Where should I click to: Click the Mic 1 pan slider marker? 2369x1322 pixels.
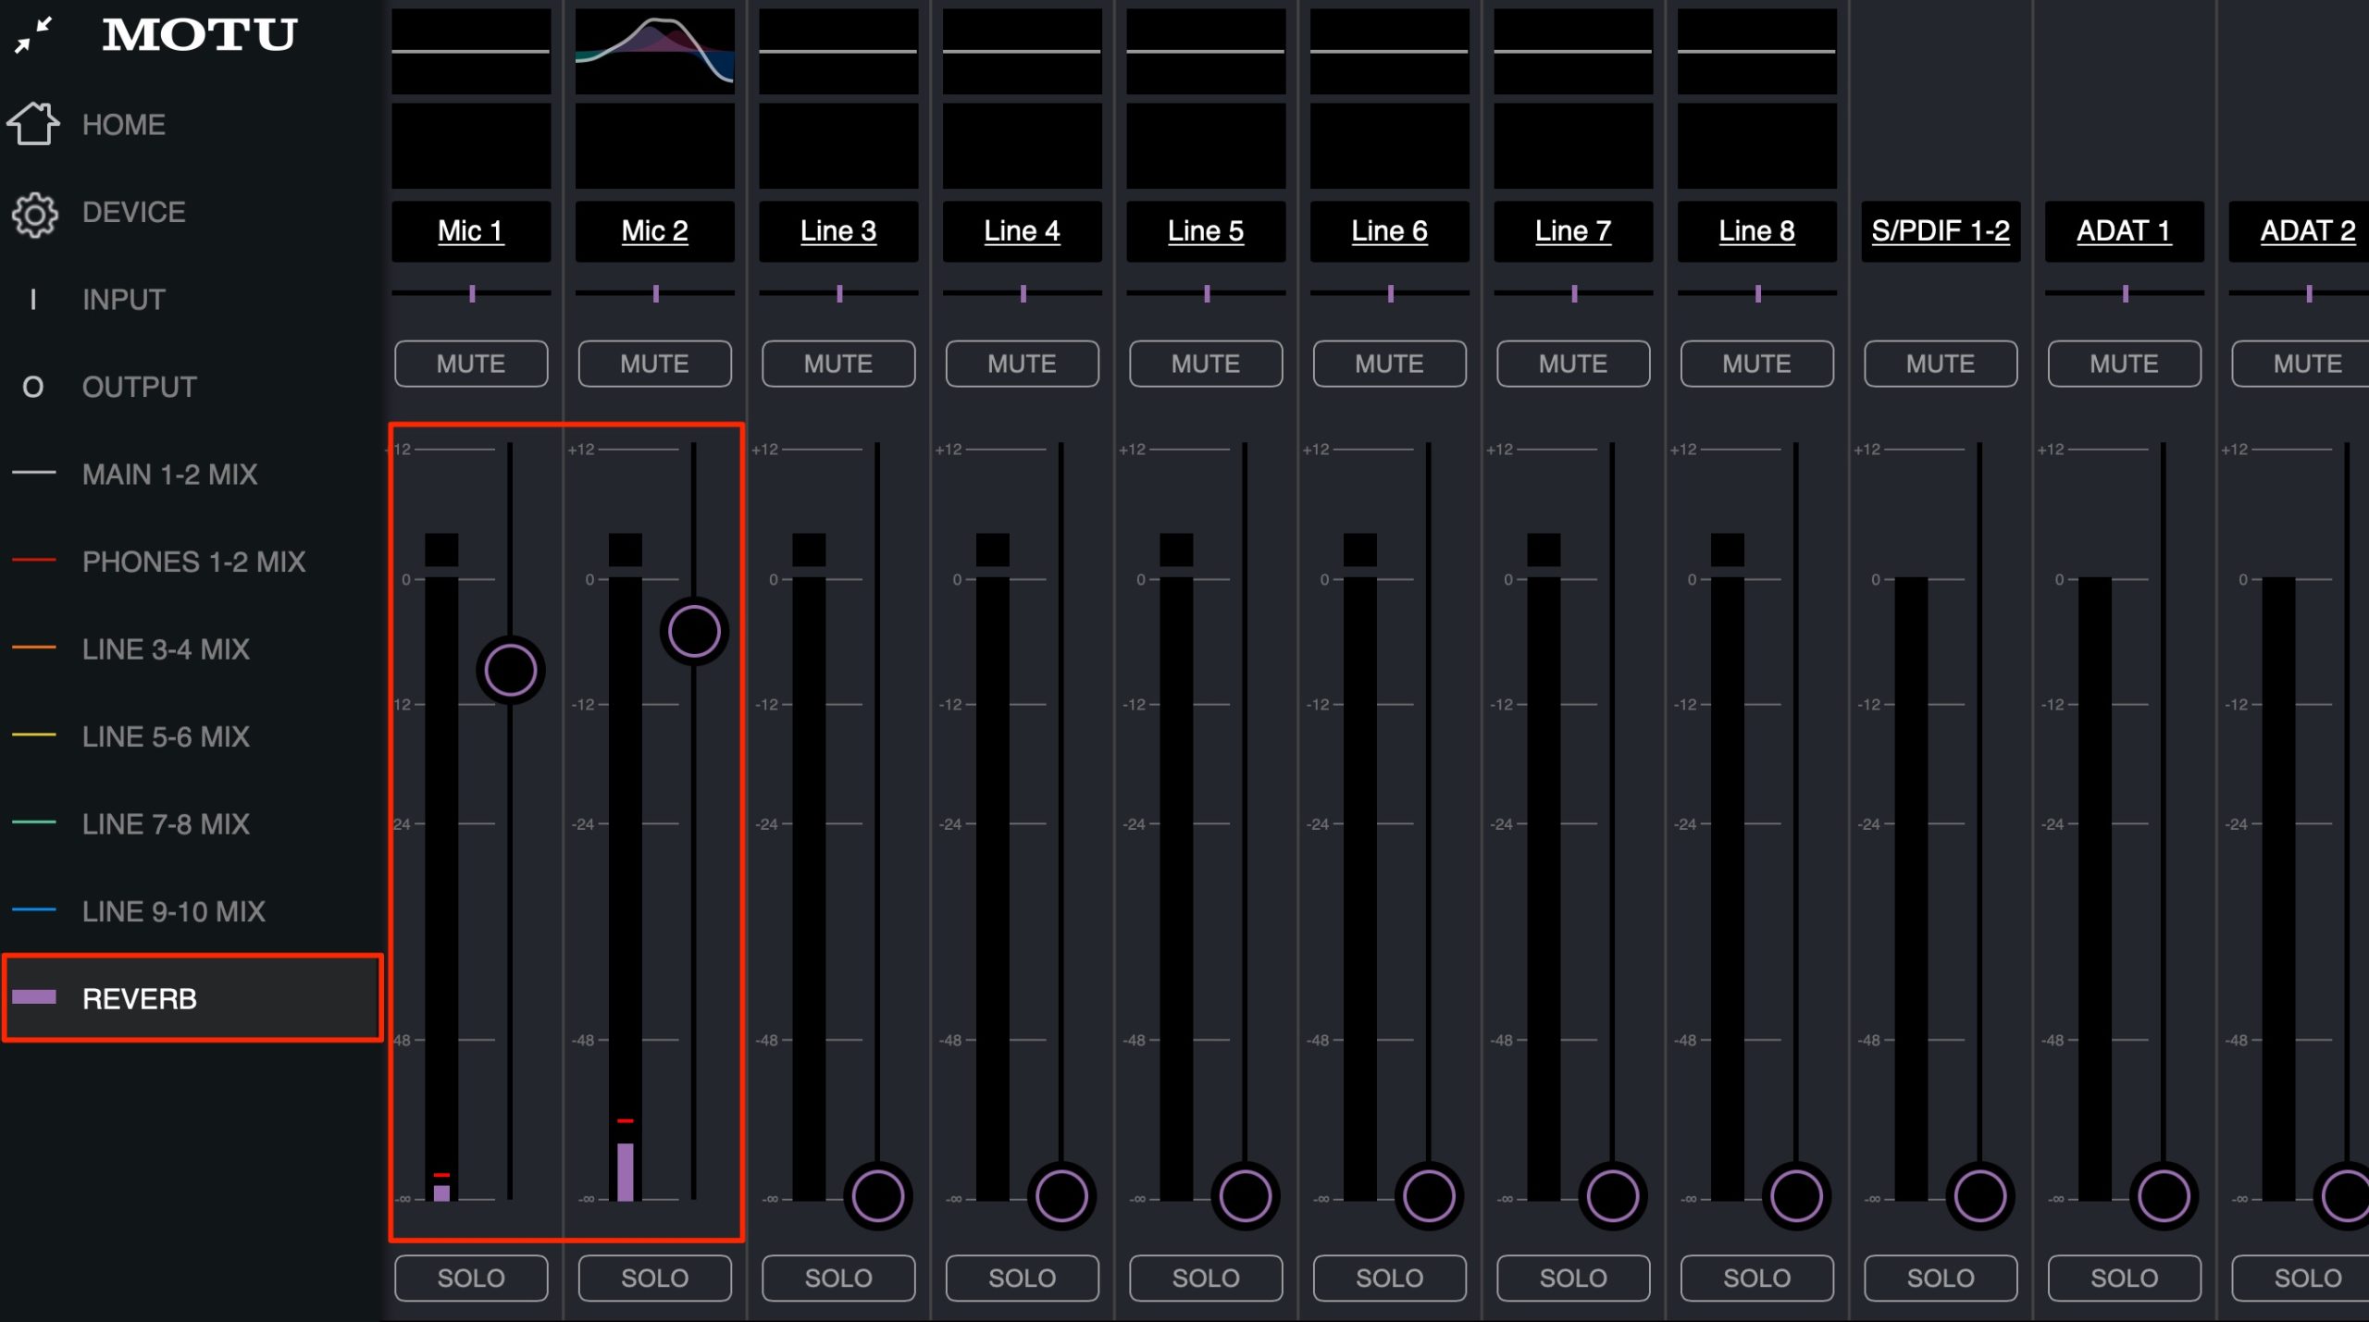[x=472, y=293]
